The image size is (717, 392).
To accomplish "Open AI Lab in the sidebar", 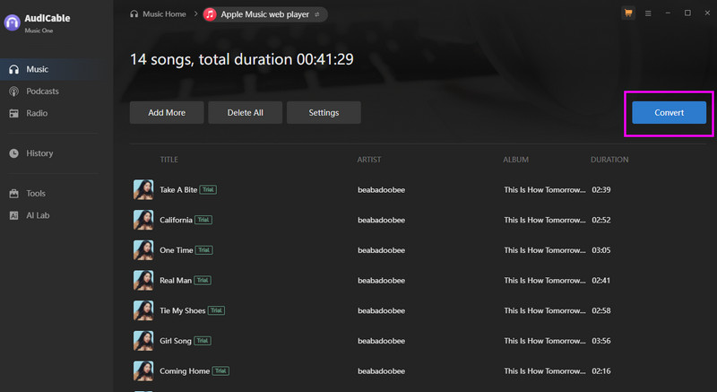I will (38, 215).
